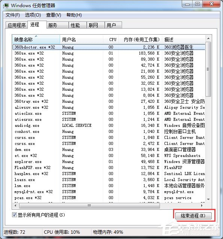
Task: Select the 360se.exe row using 32,052 K
Action: point(109,83)
